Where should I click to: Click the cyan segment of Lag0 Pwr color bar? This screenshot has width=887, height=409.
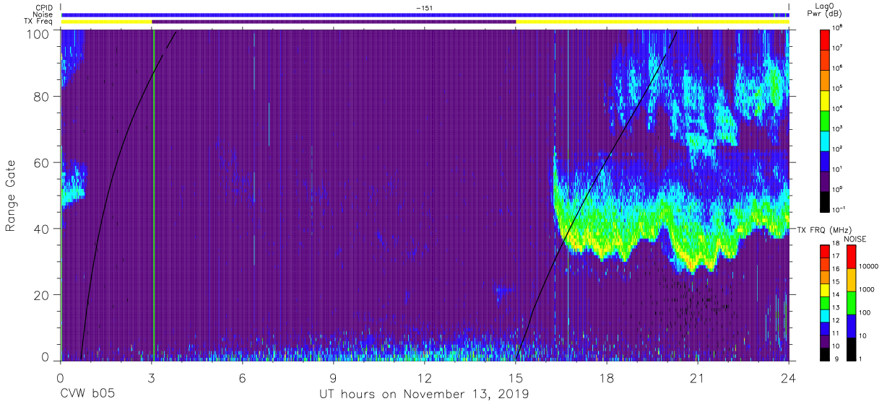824,140
